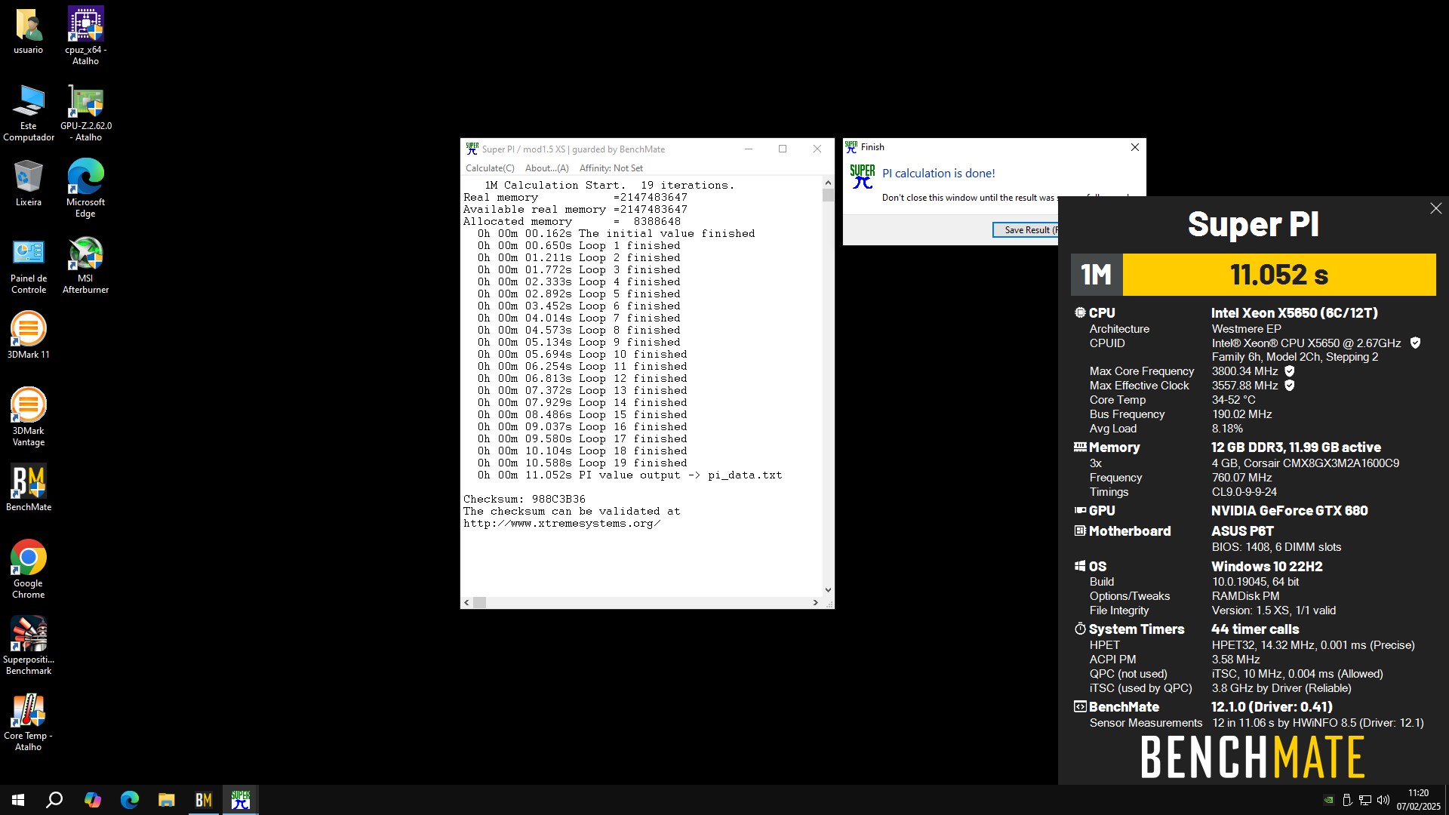
Task: Launch MSI Afterburner shortcut
Action: coord(85,265)
